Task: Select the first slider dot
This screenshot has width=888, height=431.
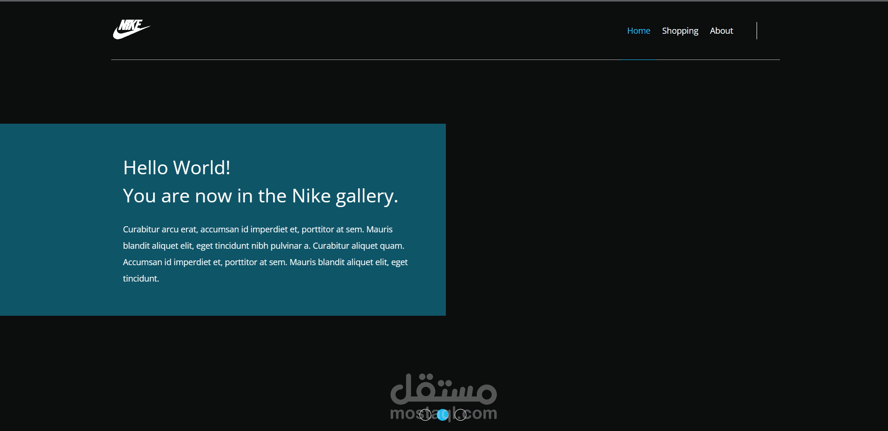Action: [425, 415]
